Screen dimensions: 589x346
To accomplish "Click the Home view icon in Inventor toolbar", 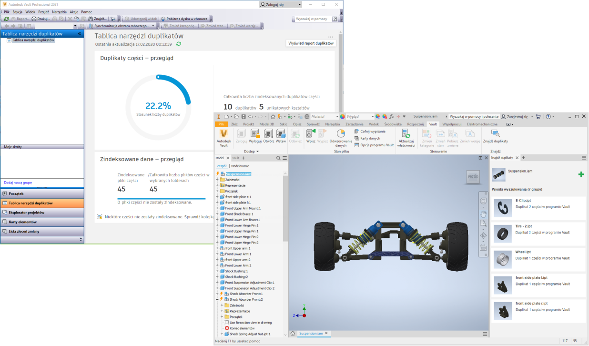I will click(273, 116).
